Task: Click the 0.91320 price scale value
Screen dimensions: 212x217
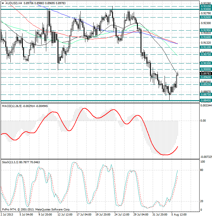Action: [206, 43]
